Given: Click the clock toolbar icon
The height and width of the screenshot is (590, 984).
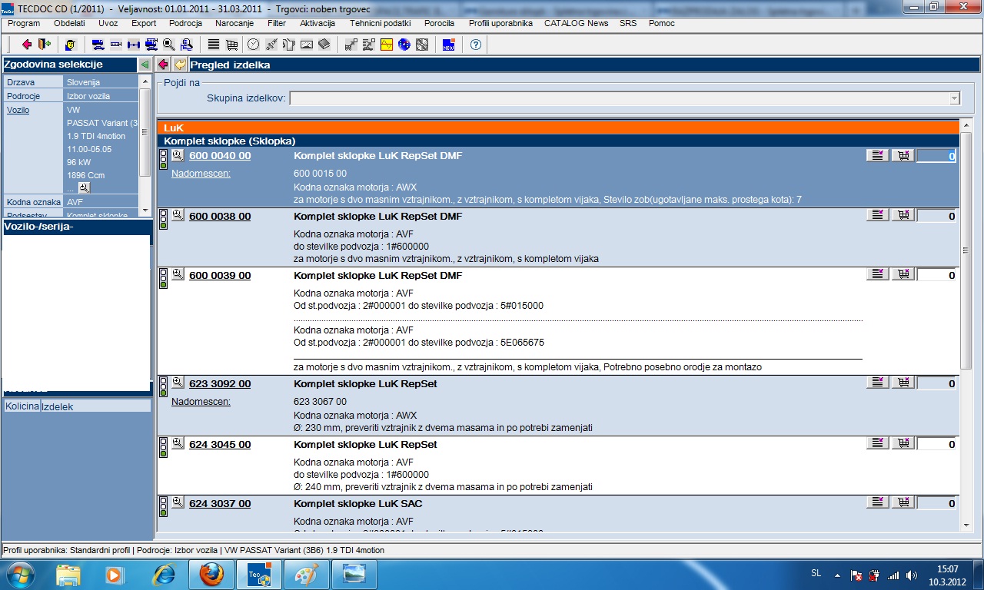Looking at the screenshot, I should tap(253, 45).
